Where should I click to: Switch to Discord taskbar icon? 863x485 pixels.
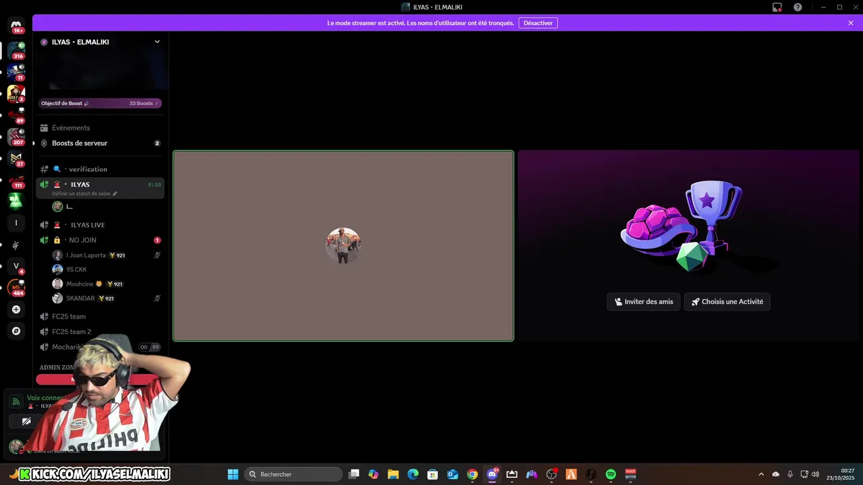(492, 474)
